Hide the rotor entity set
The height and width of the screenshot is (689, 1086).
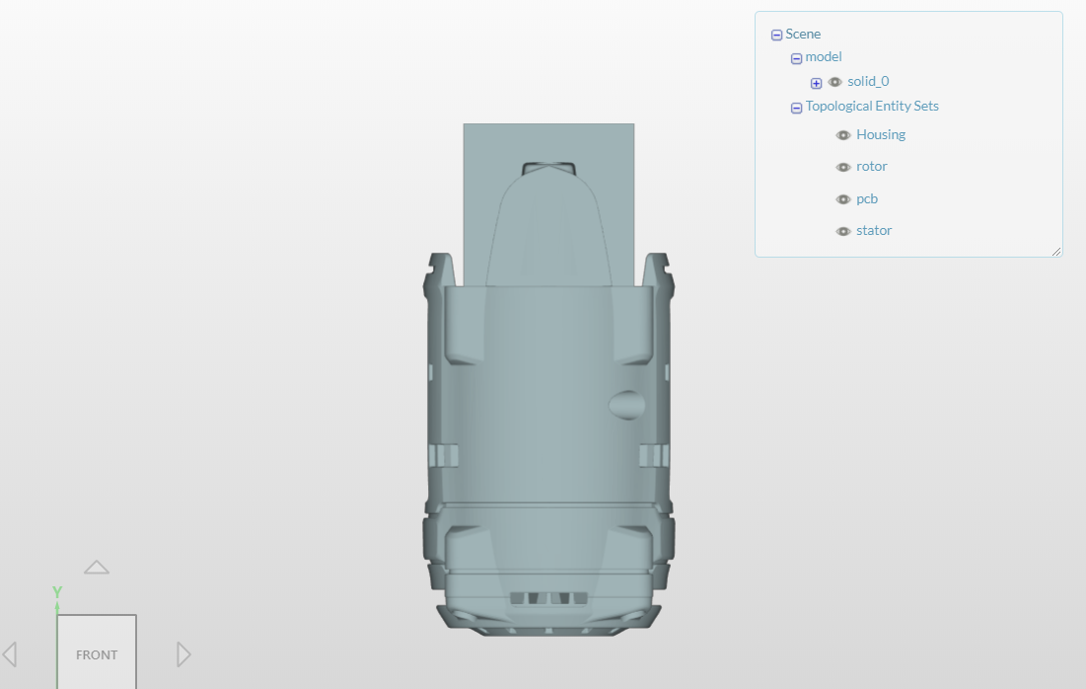843,167
